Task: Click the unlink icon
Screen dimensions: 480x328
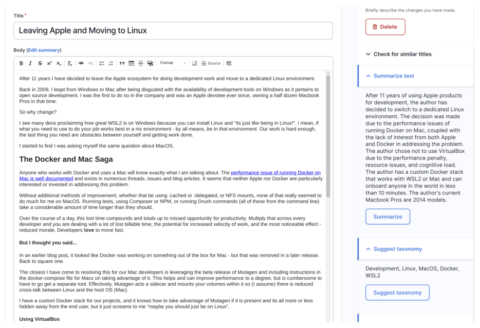Action: (91, 63)
